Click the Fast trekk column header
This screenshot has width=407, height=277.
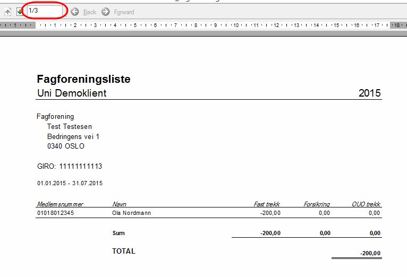[x=267, y=204]
